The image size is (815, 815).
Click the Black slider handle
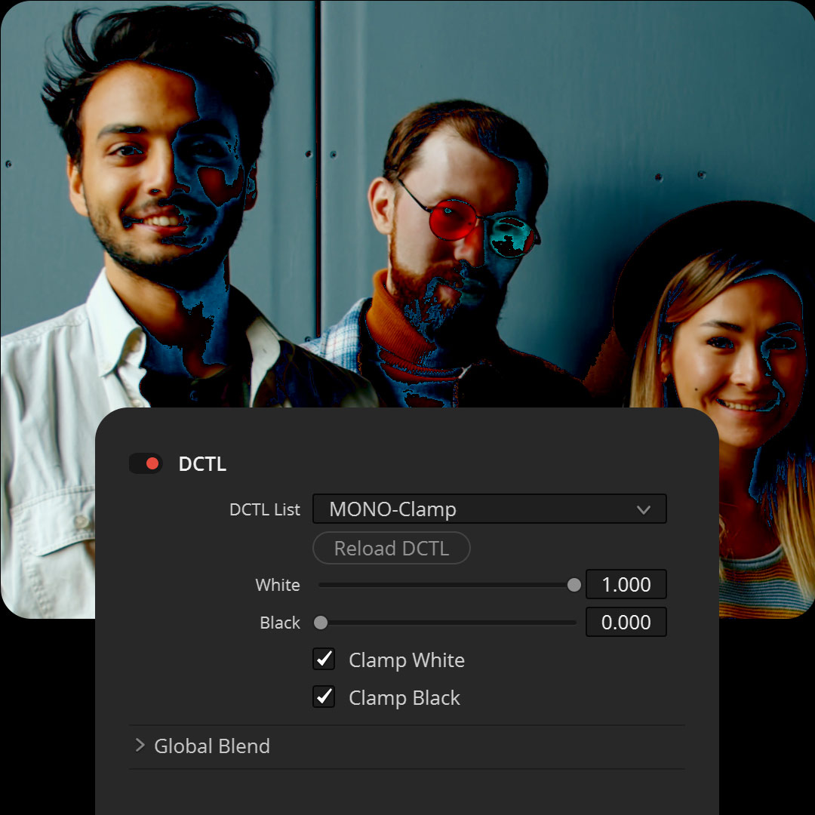coord(321,623)
